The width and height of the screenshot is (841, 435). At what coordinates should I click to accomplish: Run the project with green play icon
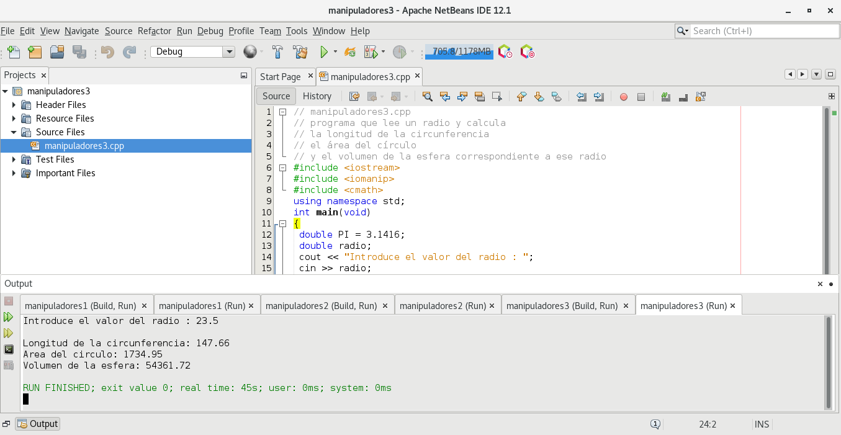point(323,52)
